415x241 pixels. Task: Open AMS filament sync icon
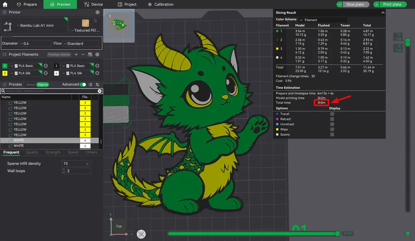pyautogui.click(x=90, y=54)
